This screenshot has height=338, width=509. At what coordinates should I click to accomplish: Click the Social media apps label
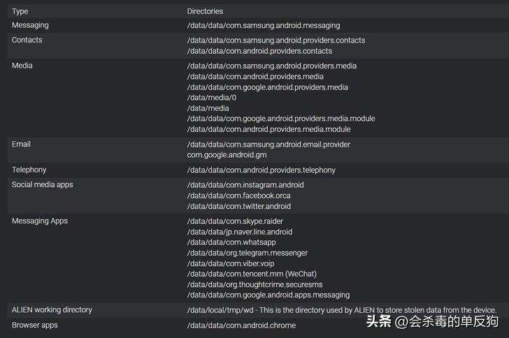42,184
